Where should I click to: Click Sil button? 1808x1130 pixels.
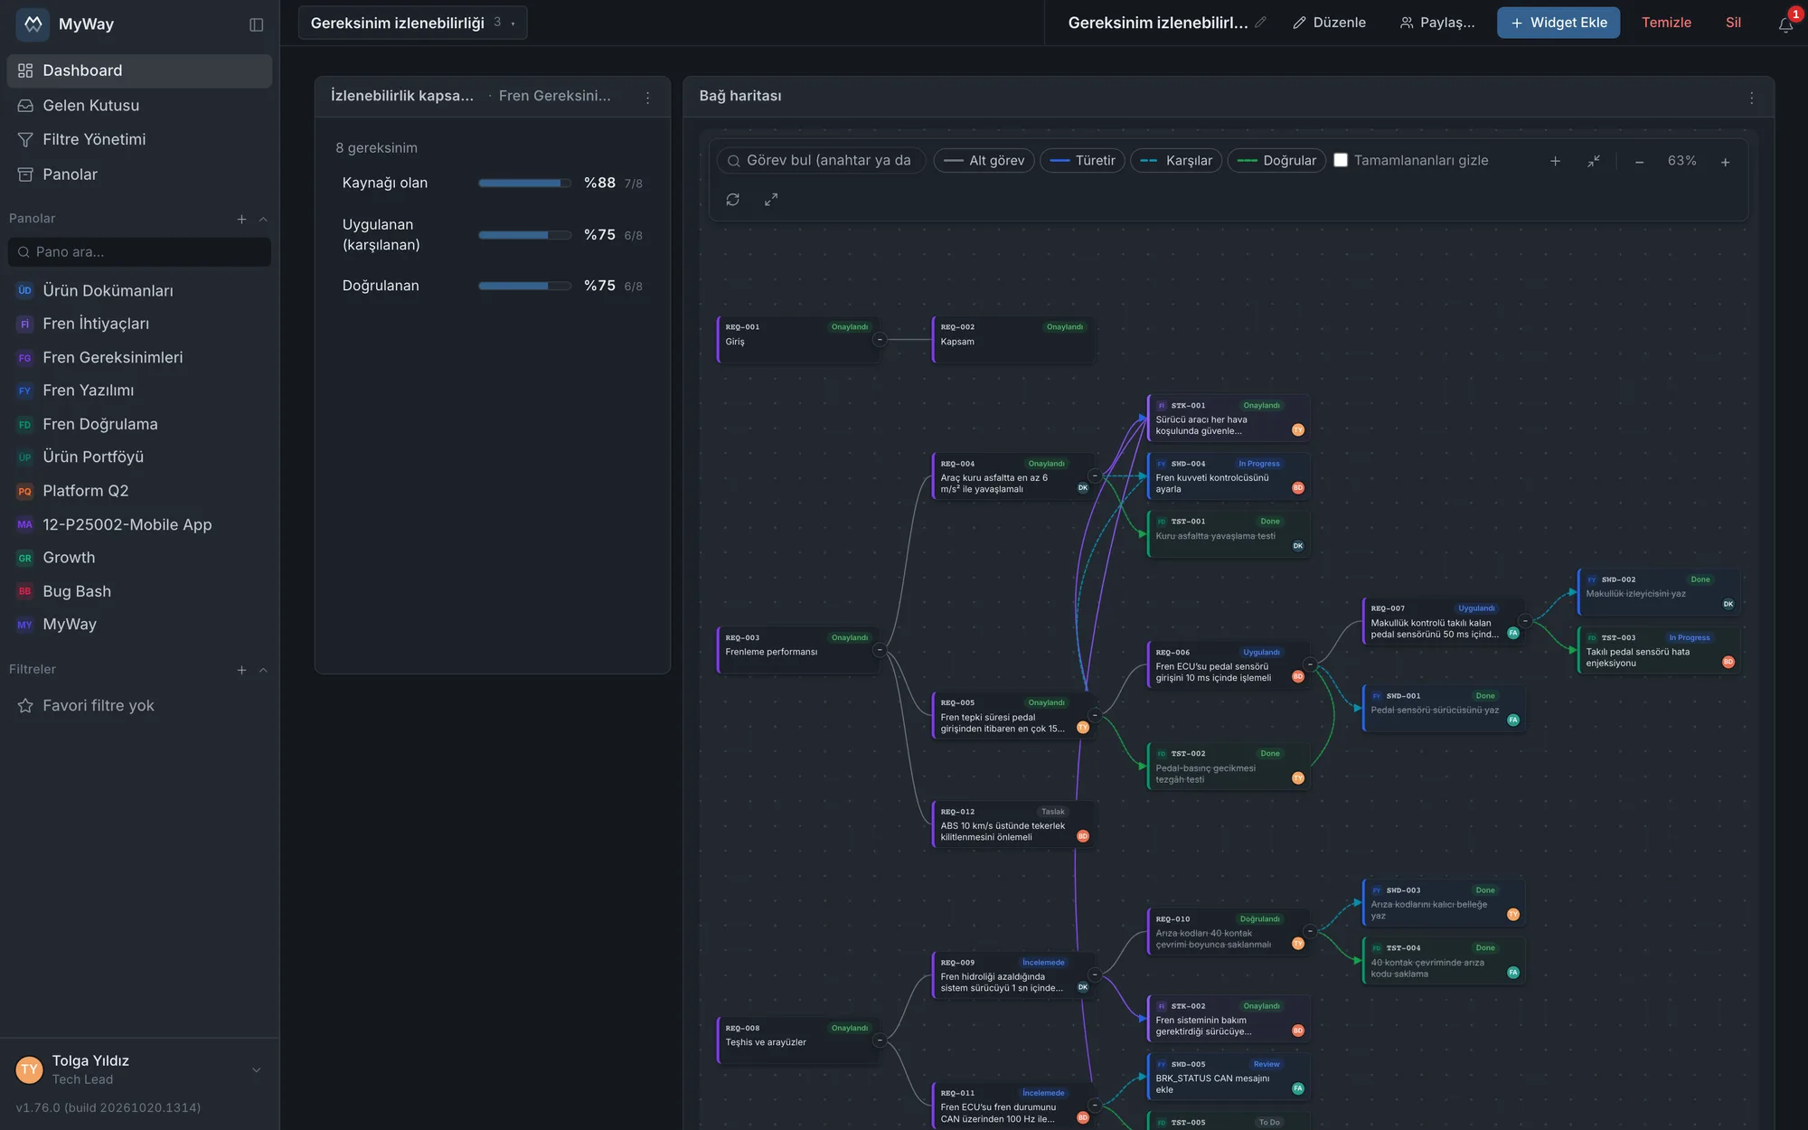pyautogui.click(x=1733, y=23)
